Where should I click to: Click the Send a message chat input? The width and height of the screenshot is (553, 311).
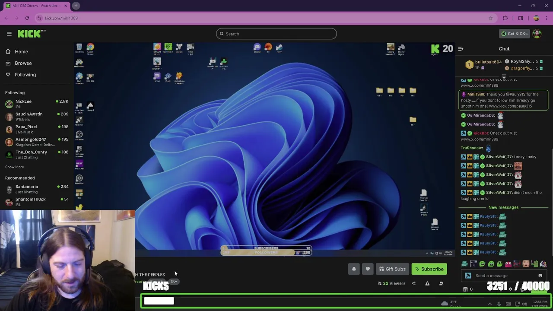pos(504,276)
